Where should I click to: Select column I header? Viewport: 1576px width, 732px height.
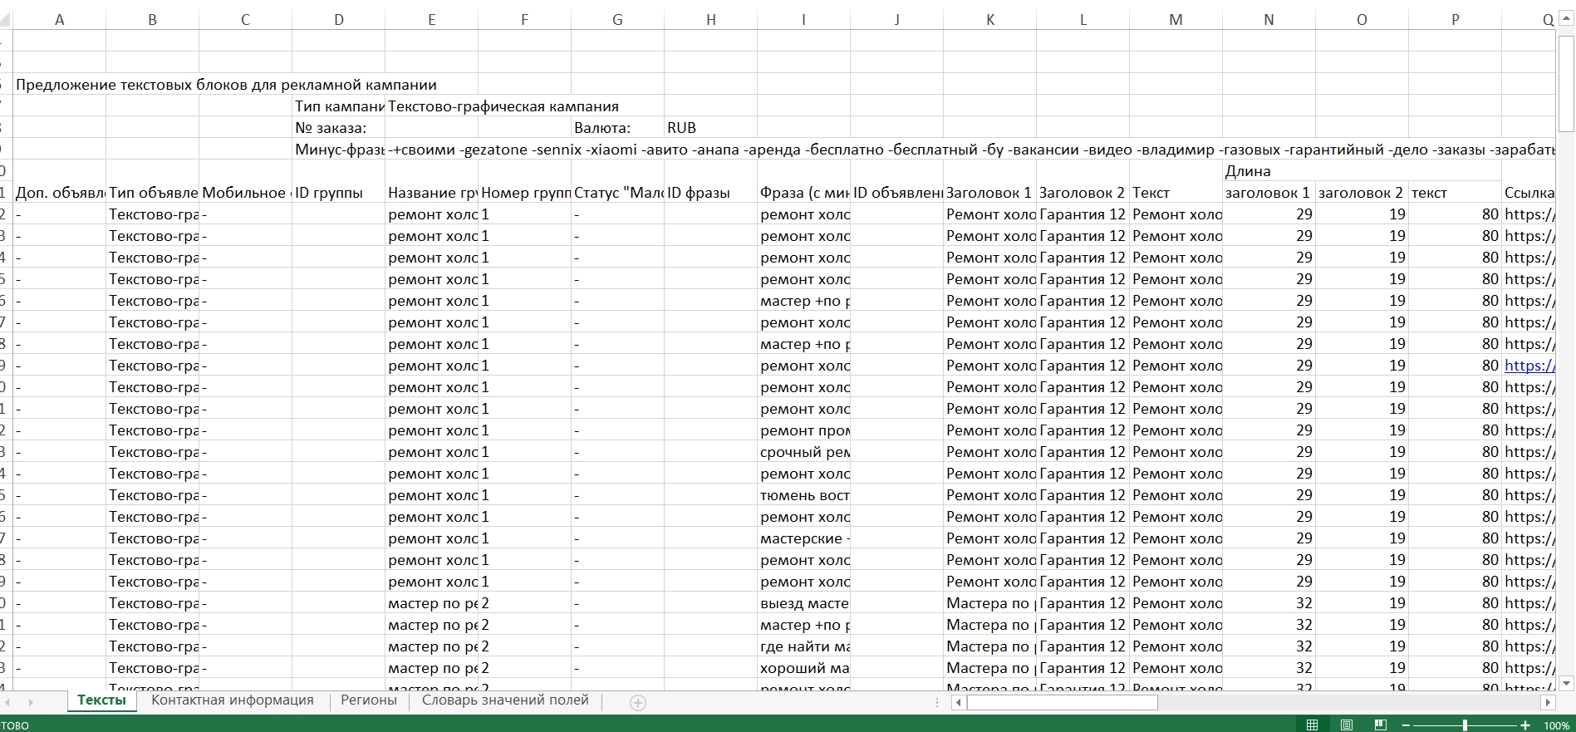tap(804, 20)
